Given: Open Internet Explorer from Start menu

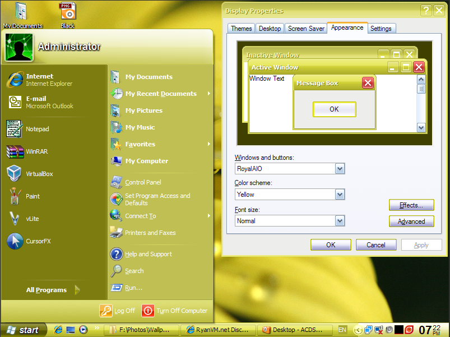Looking at the screenshot, I should (x=54, y=80).
